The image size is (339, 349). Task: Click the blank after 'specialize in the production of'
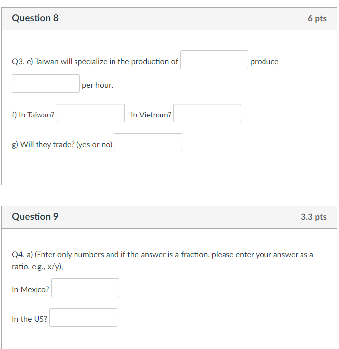214,60
